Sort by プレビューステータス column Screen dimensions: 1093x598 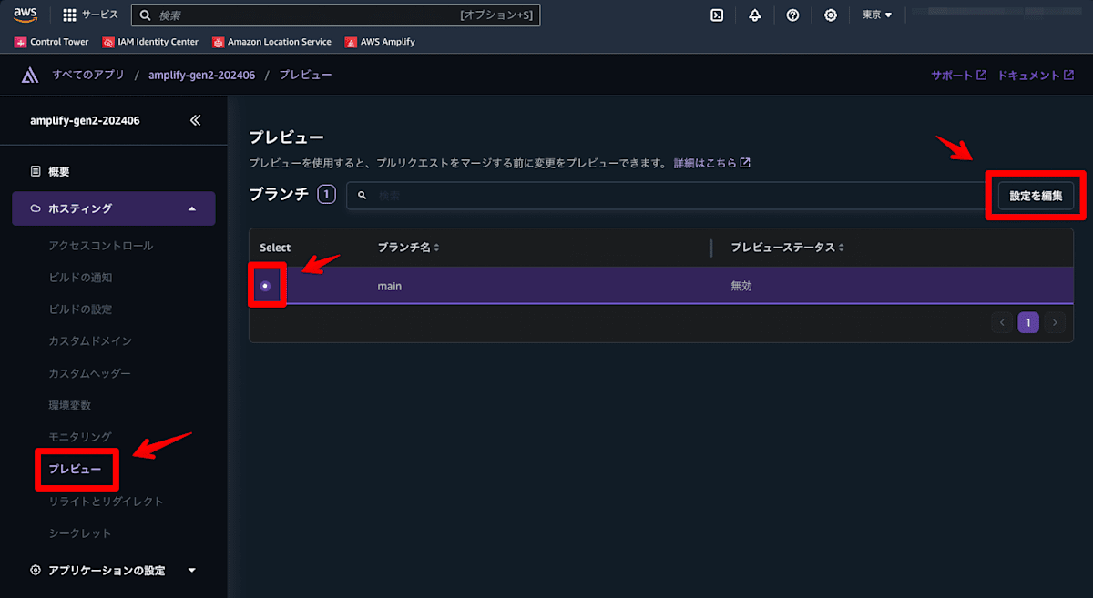pyautogui.click(x=789, y=248)
